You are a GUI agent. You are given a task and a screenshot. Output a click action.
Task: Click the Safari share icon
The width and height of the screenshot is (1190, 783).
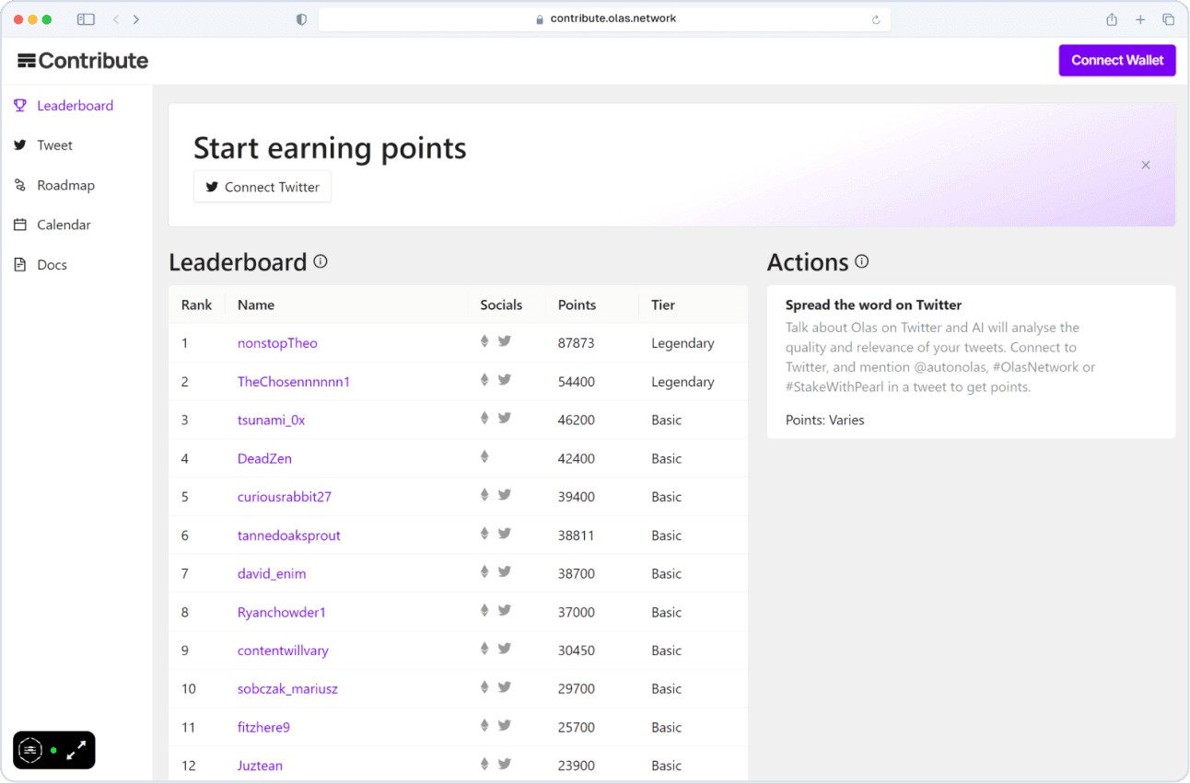click(1112, 19)
